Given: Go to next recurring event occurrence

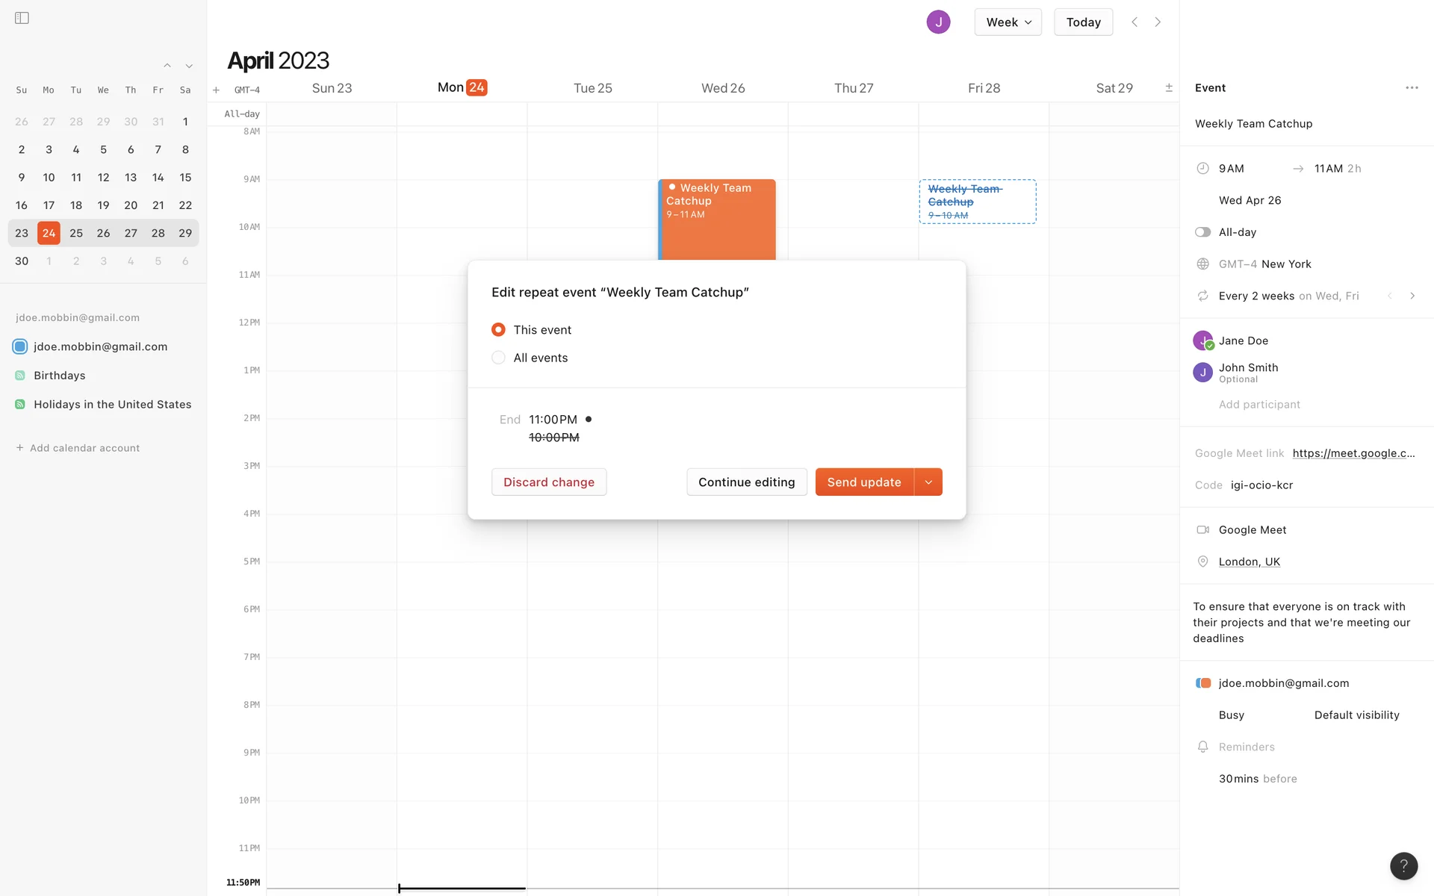Looking at the screenshot, I should [1412, 296].
